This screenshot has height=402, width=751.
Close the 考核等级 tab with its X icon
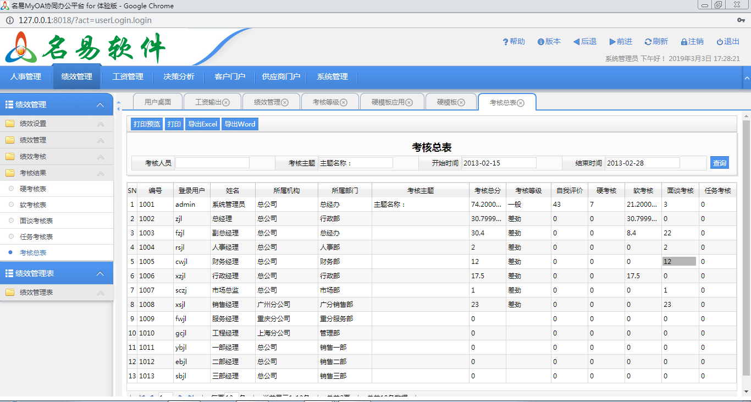(x=344, y=102)
